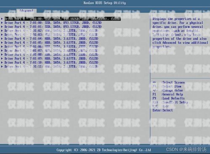
Task: Click the F1 General Help hint
Action: [168, 94]
